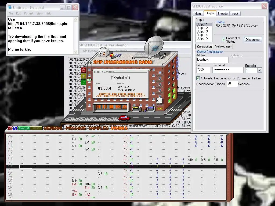Click the previous track button in XMPlay
Screen dimensions: 275x206
[98, 106]
